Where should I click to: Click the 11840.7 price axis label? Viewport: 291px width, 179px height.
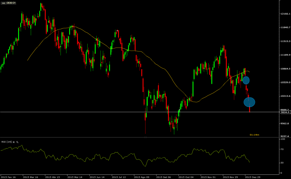click(285, 27)
